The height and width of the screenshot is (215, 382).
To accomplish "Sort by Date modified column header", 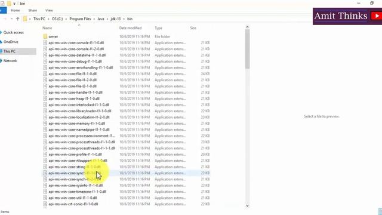I will tap(130, 28).
